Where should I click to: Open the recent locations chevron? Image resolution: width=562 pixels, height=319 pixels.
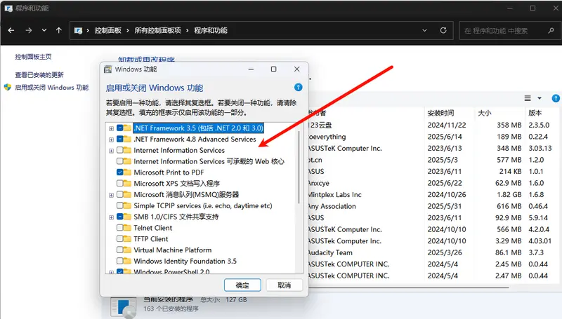coord(44,30)
